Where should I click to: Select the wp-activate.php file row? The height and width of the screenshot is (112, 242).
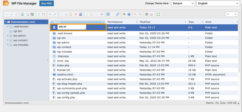144,79
